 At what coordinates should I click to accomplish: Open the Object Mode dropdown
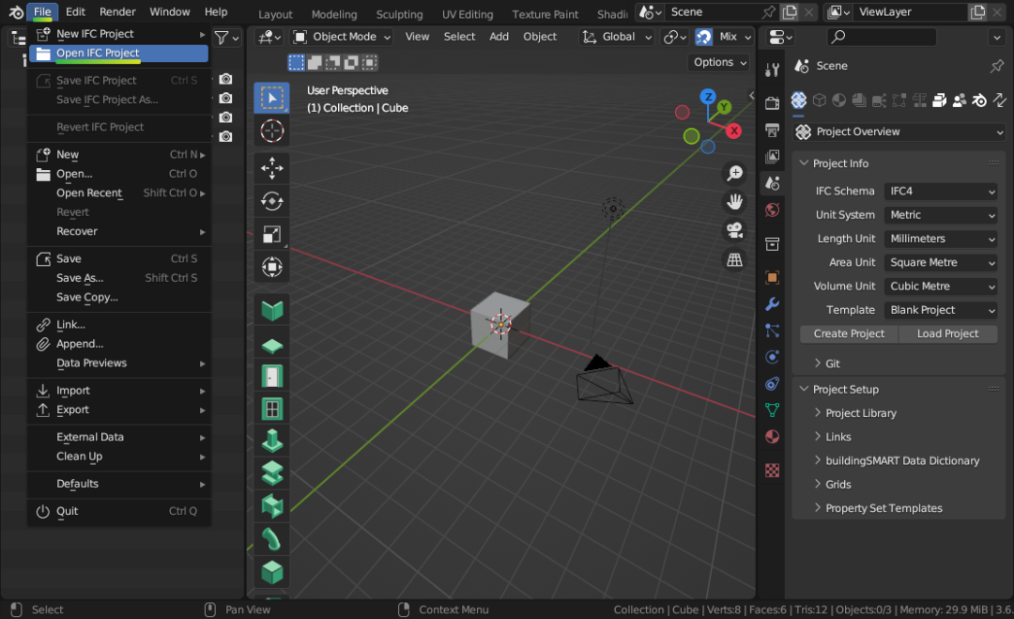pos(342,37)
